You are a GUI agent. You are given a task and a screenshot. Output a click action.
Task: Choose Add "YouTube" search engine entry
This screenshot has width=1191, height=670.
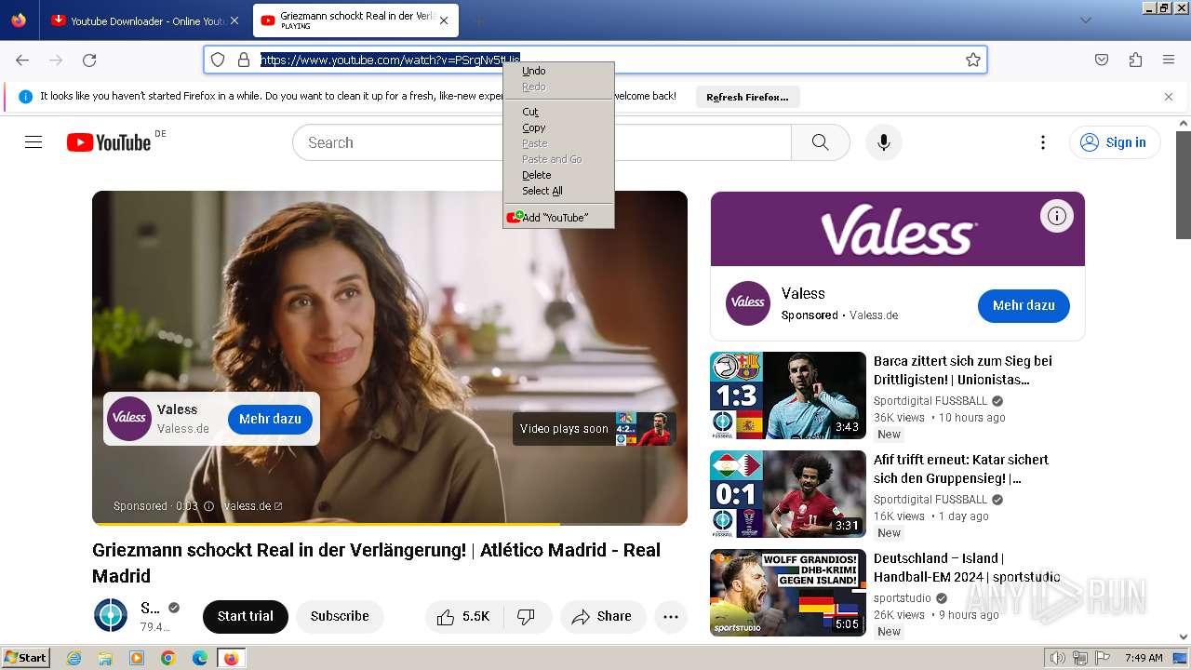coord(558,218)
